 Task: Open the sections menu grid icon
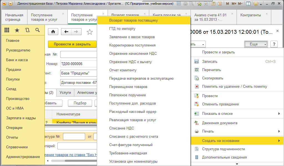[x=7, y=30]
